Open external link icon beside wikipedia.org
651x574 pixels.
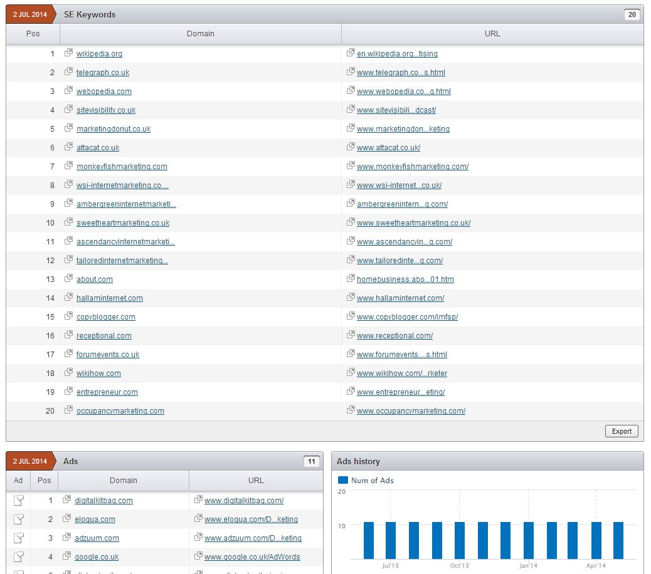[x=68, y=53]
